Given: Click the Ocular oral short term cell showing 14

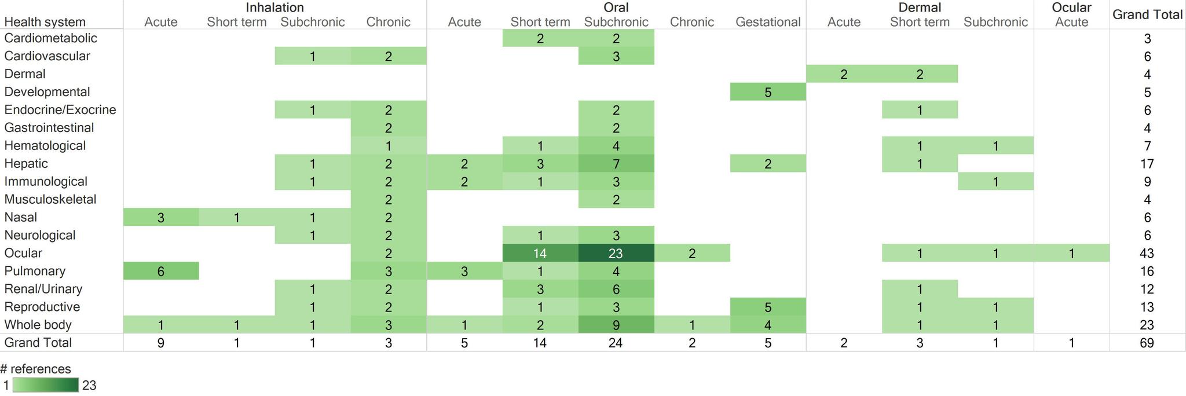Looking at the screenshot, I should pos(540,253).
